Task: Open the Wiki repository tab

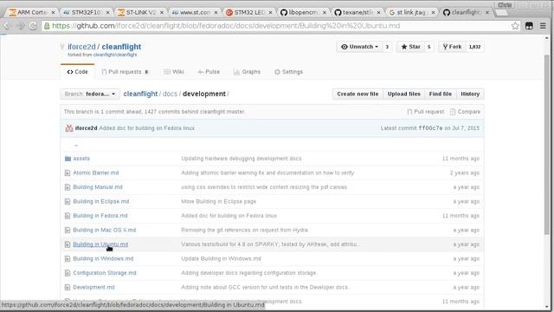Action: pos(173,72)
